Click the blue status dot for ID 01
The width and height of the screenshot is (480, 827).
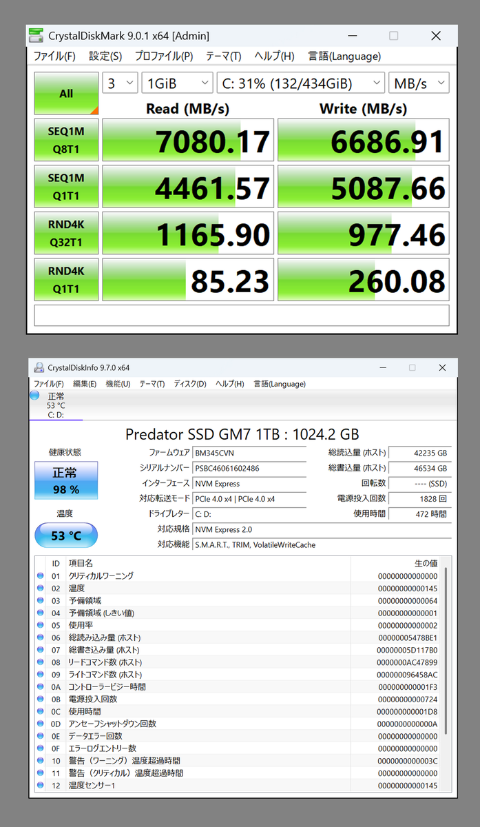[39, 575]
